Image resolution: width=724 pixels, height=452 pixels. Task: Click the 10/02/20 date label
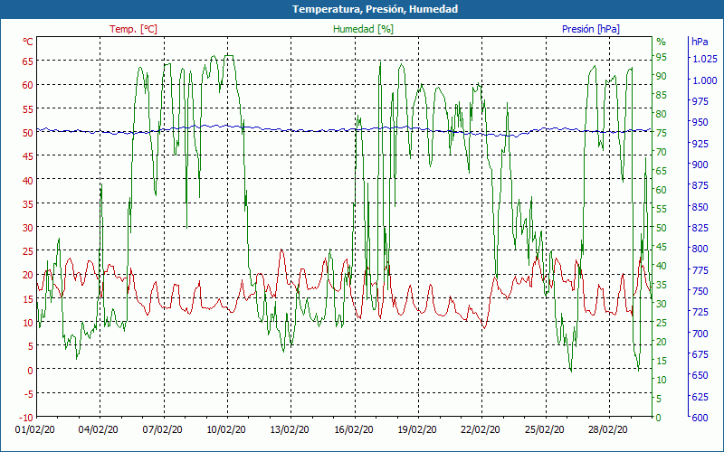click(x=225, y=430)
